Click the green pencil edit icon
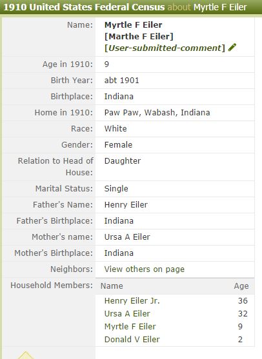The width and height of the screenshot is (262, 359). click(232, 48)
